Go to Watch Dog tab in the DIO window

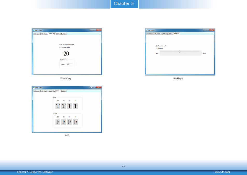[x=52, y=91]
